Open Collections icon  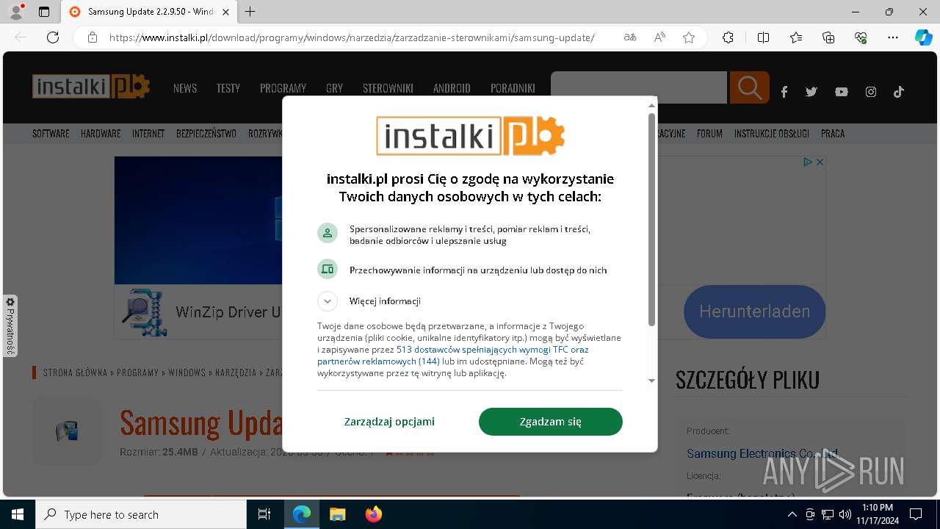point(828,37)
